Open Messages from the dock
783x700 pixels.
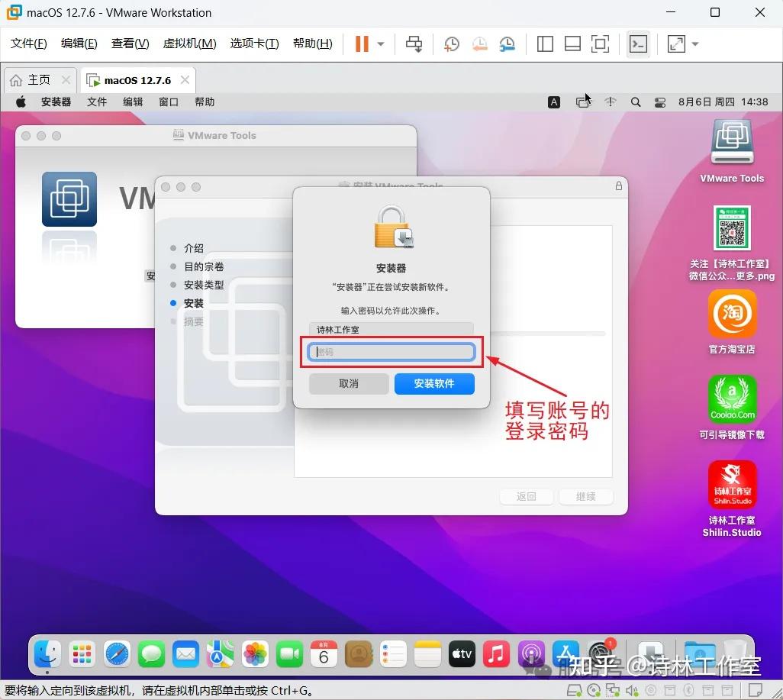tap(151, 653)
